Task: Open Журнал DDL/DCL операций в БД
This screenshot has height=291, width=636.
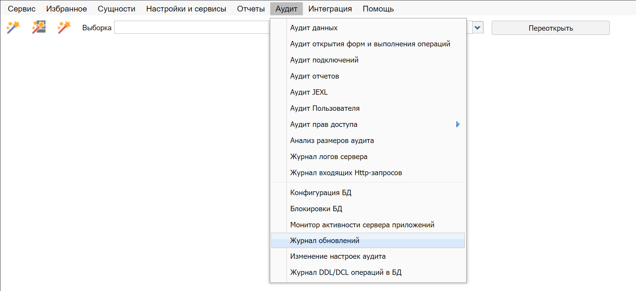Action: pyautogui.click(x=368, y=272)
